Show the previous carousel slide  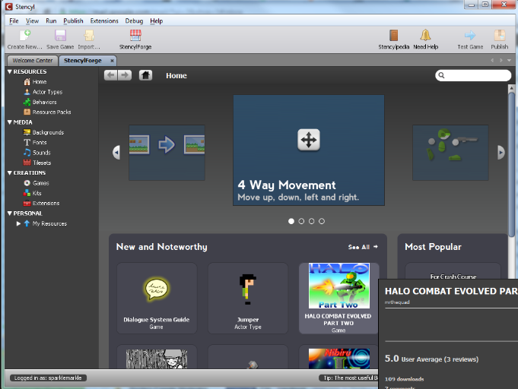pos(116,153)
